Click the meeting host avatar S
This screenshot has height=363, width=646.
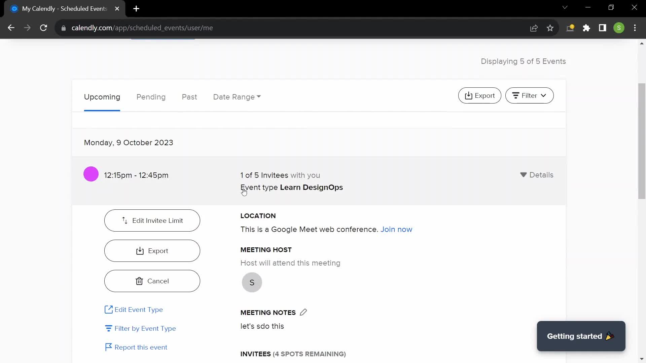point(252,282)
